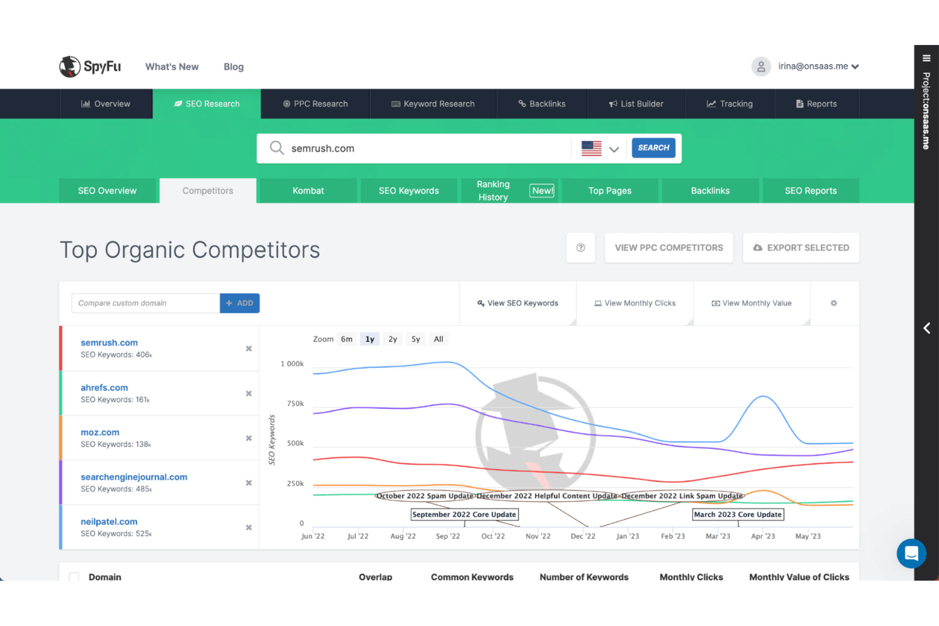939x626 pixels.
Task: Open the Keyword Research section
Action: [433, 103]
